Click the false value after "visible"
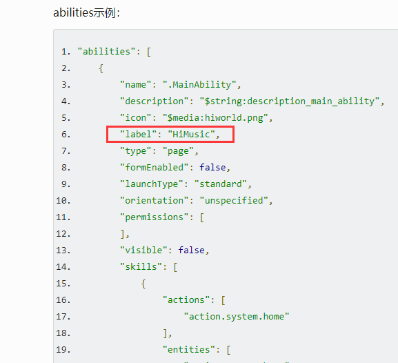This screenshot has width=398, height=363. [191, 251]
